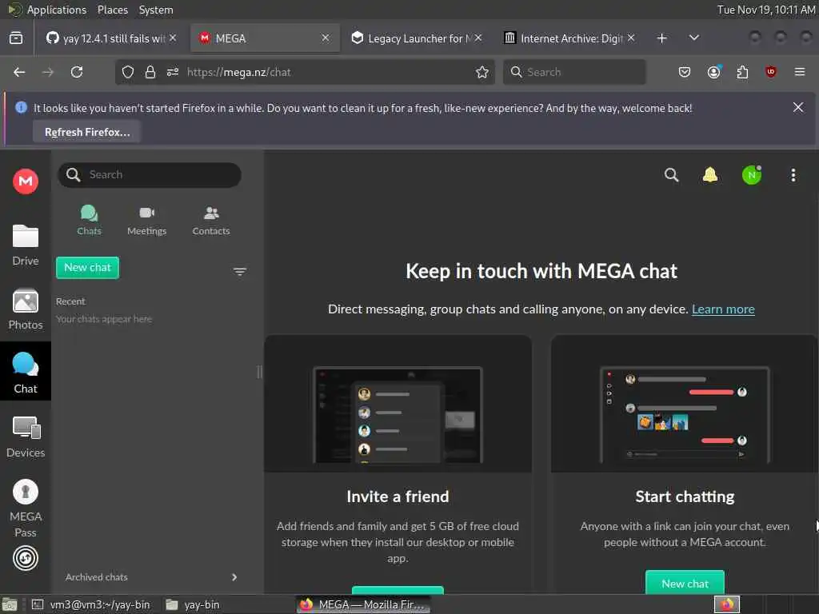819x614 pixels.
Task: Switch to vm3@vm3 terminal in taskbar
Action: pyautogui.click(x=91, y=604)
